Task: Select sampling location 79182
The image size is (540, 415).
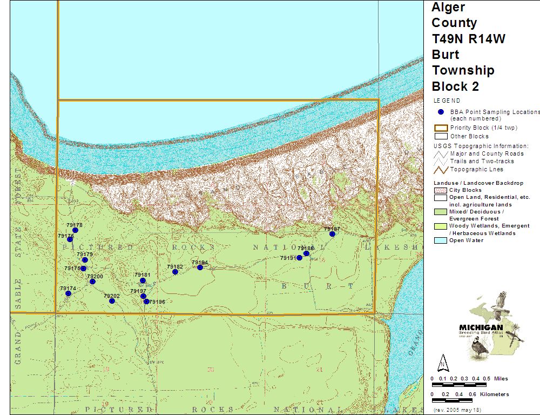Action: click(175, 272)
